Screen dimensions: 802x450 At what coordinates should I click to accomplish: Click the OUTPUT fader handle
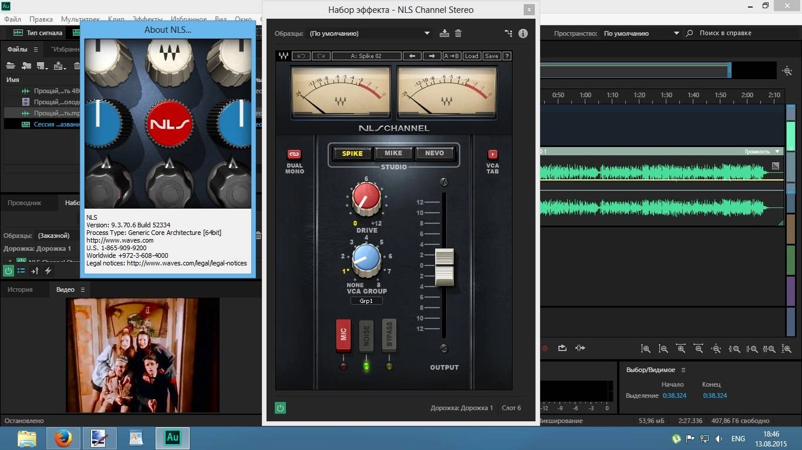444,267
